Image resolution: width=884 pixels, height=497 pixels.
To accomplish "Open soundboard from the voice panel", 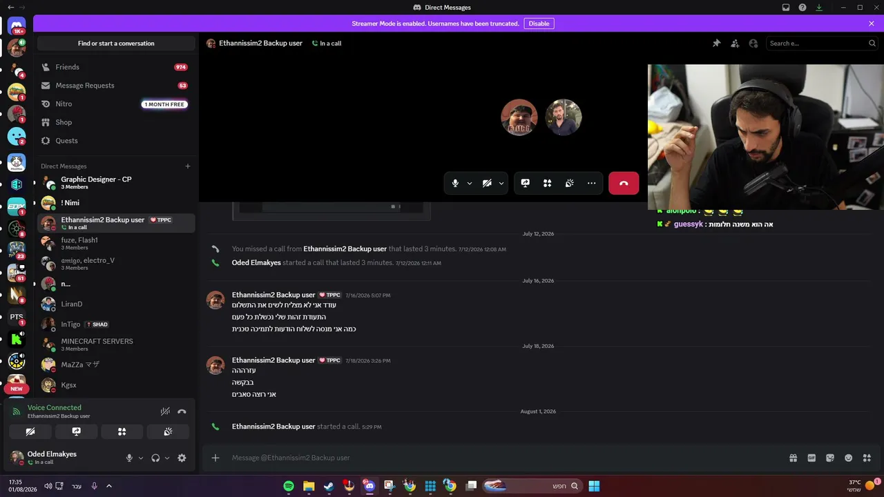I will tap(168, 432).
